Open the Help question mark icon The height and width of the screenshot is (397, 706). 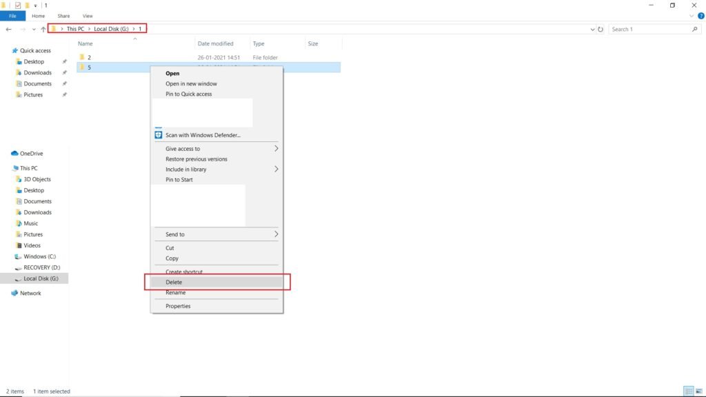click(x=701, y=16)
